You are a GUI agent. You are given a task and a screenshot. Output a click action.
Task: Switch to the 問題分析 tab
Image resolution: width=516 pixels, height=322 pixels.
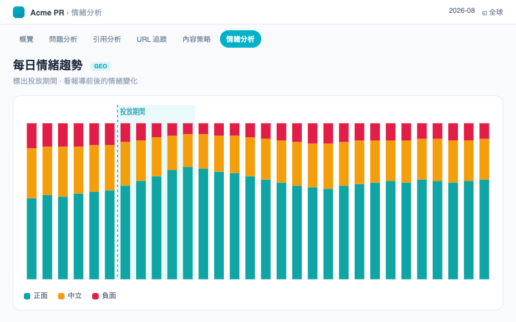coord(63,39)
